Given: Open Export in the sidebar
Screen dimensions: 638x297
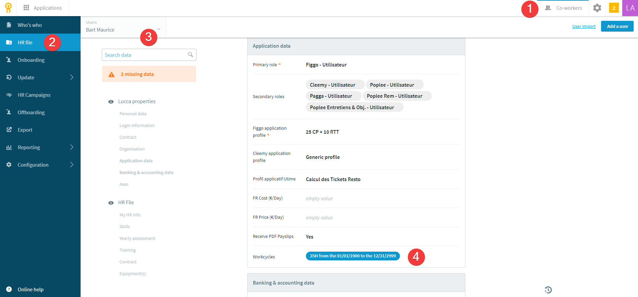Looking at the screenshot, I should coord(40,130).
